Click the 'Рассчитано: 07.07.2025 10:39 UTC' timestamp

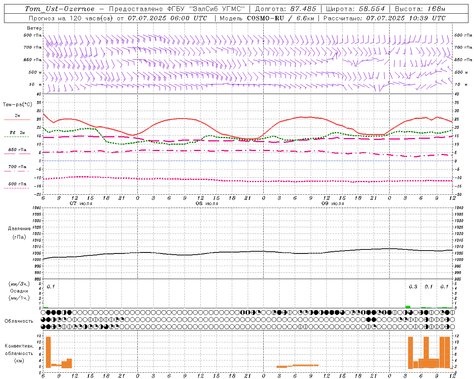(384, 18)
